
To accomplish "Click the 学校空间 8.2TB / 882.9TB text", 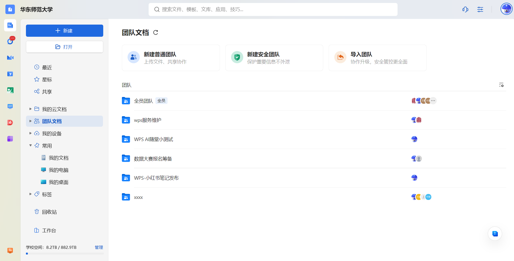I will pos(51,247).
